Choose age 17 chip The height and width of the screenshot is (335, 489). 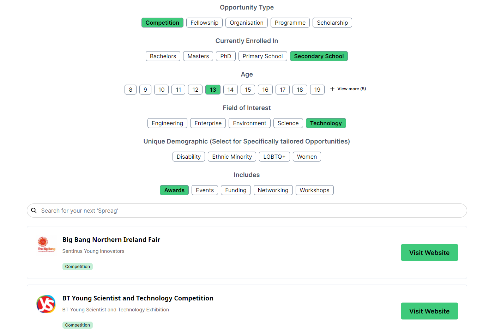[x=283, y=90]
